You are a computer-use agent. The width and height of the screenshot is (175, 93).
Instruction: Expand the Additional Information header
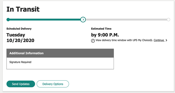pyautogui.click(x=60, y=53)
